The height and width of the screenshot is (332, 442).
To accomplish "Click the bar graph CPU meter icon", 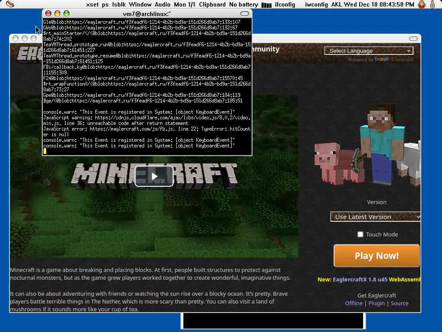I will (x=266, y=5).
